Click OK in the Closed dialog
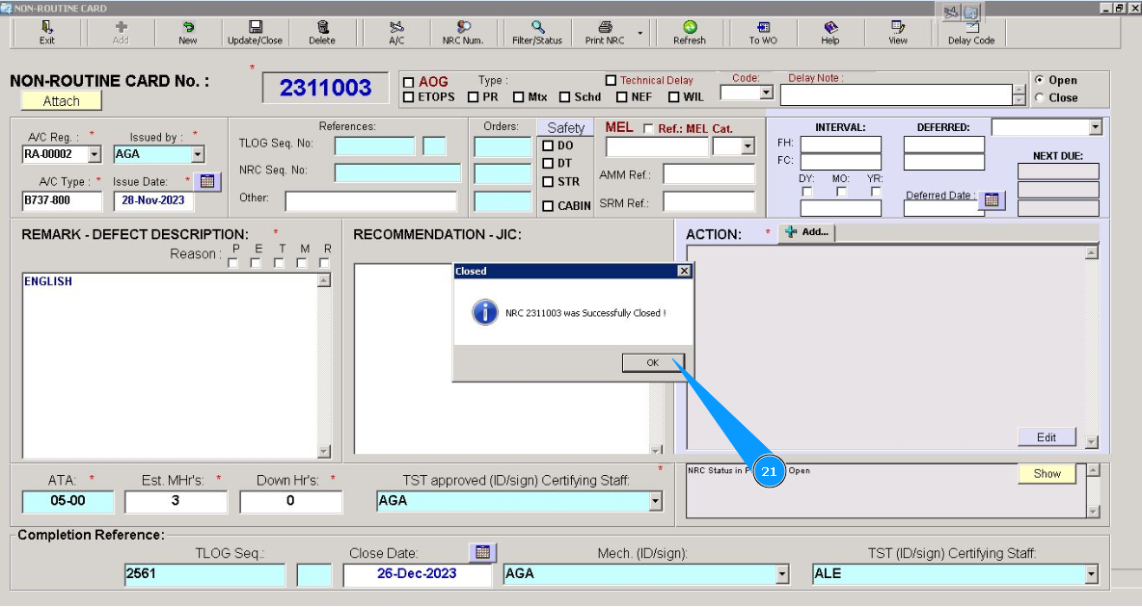Image resolution: width=1142 pixels, height=607 pixels. [653, 362]
